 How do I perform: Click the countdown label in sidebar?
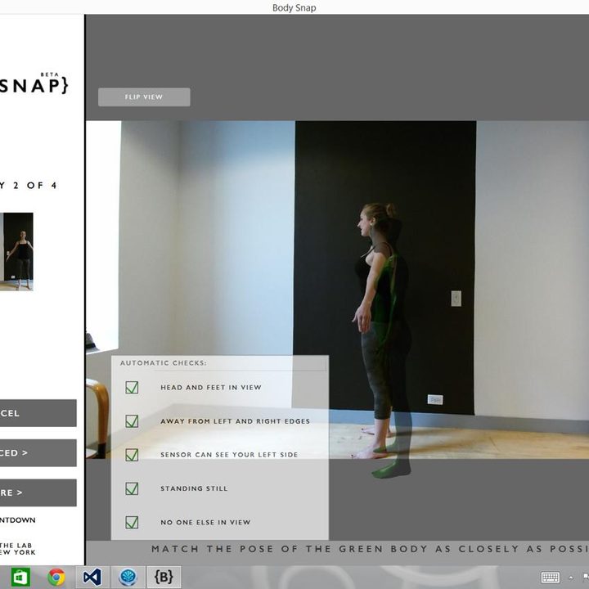coord(18,520)
